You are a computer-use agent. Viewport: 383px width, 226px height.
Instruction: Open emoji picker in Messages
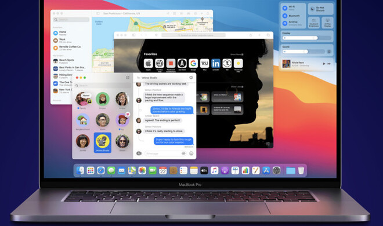tap(191, 154)
